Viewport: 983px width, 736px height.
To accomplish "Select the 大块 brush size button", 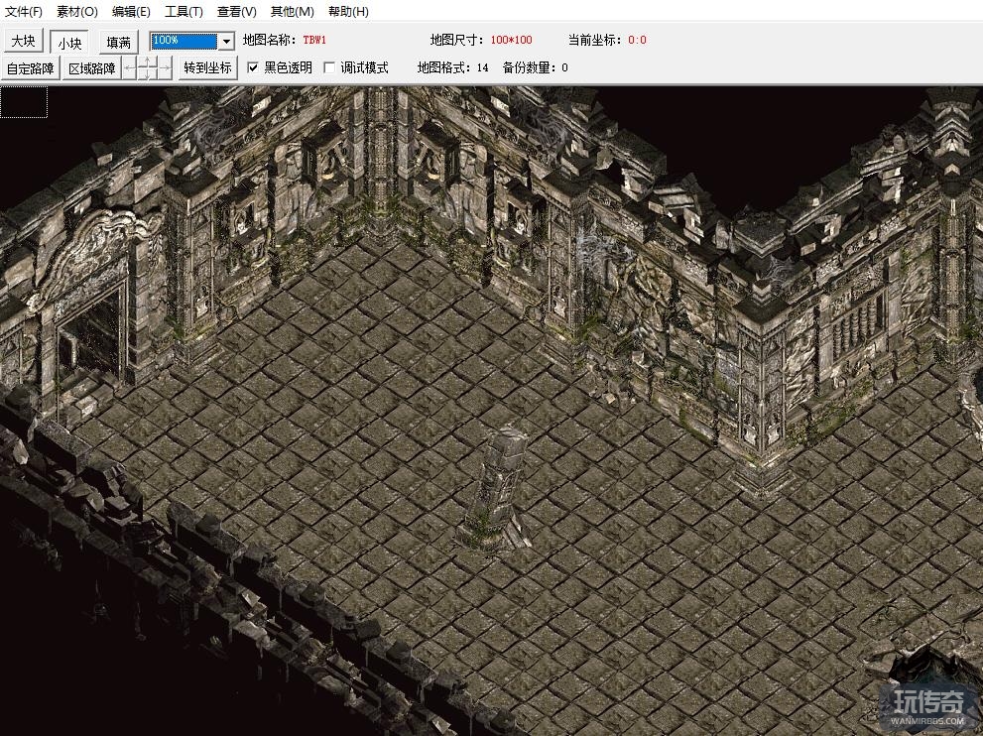I will tap(23, 42).
